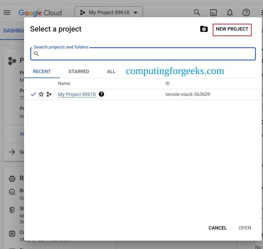Switch to the STARRED tab

(79, 72)
